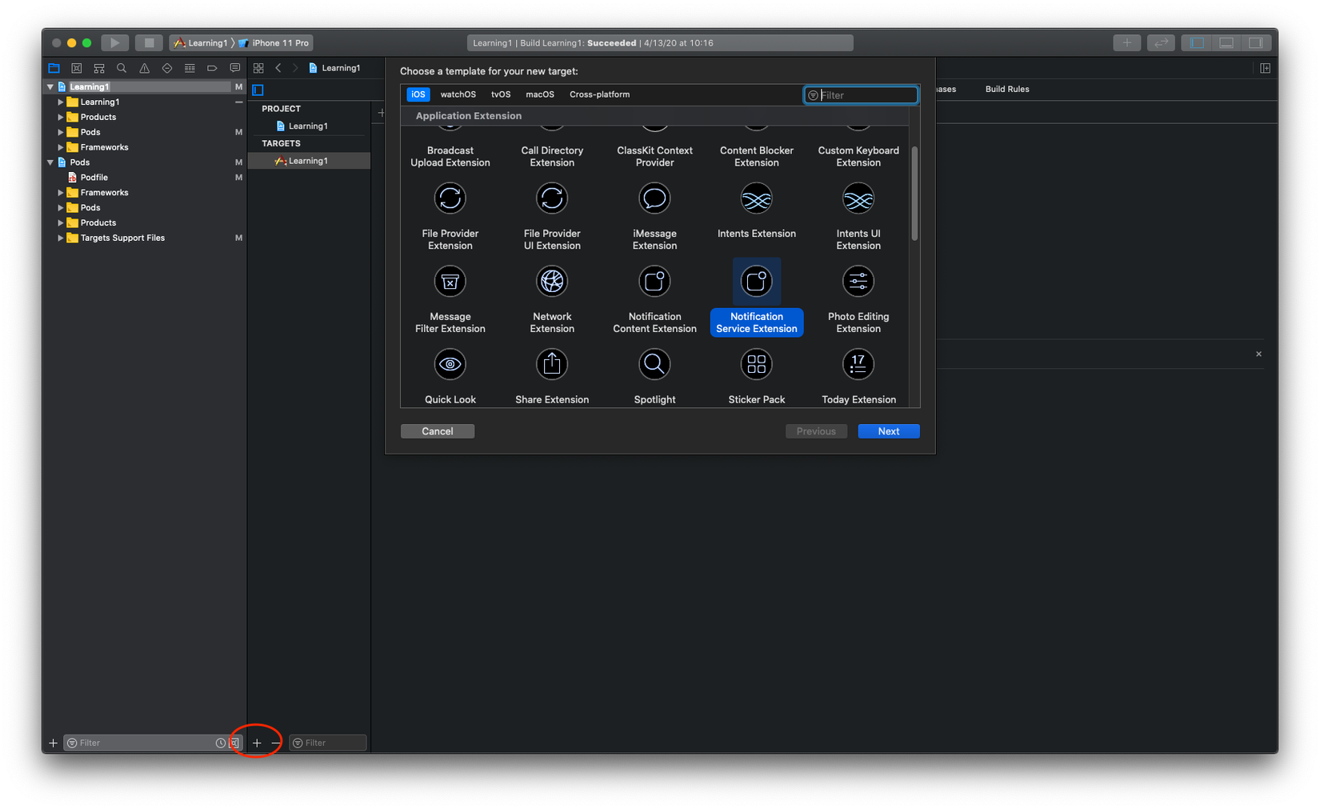The height and width of the screenshot is (809, 1320).
Task: Toggle the inspectors panel visibility
Action: click(1255, 42)
